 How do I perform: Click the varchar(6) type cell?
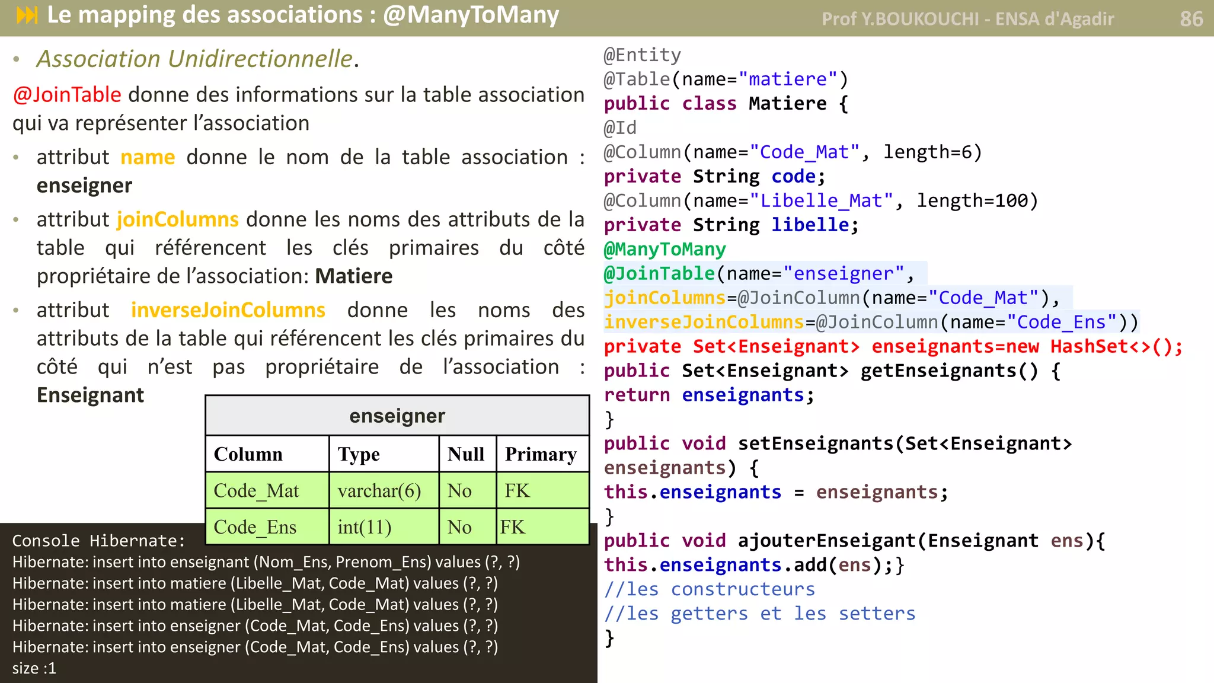point(379,491)
